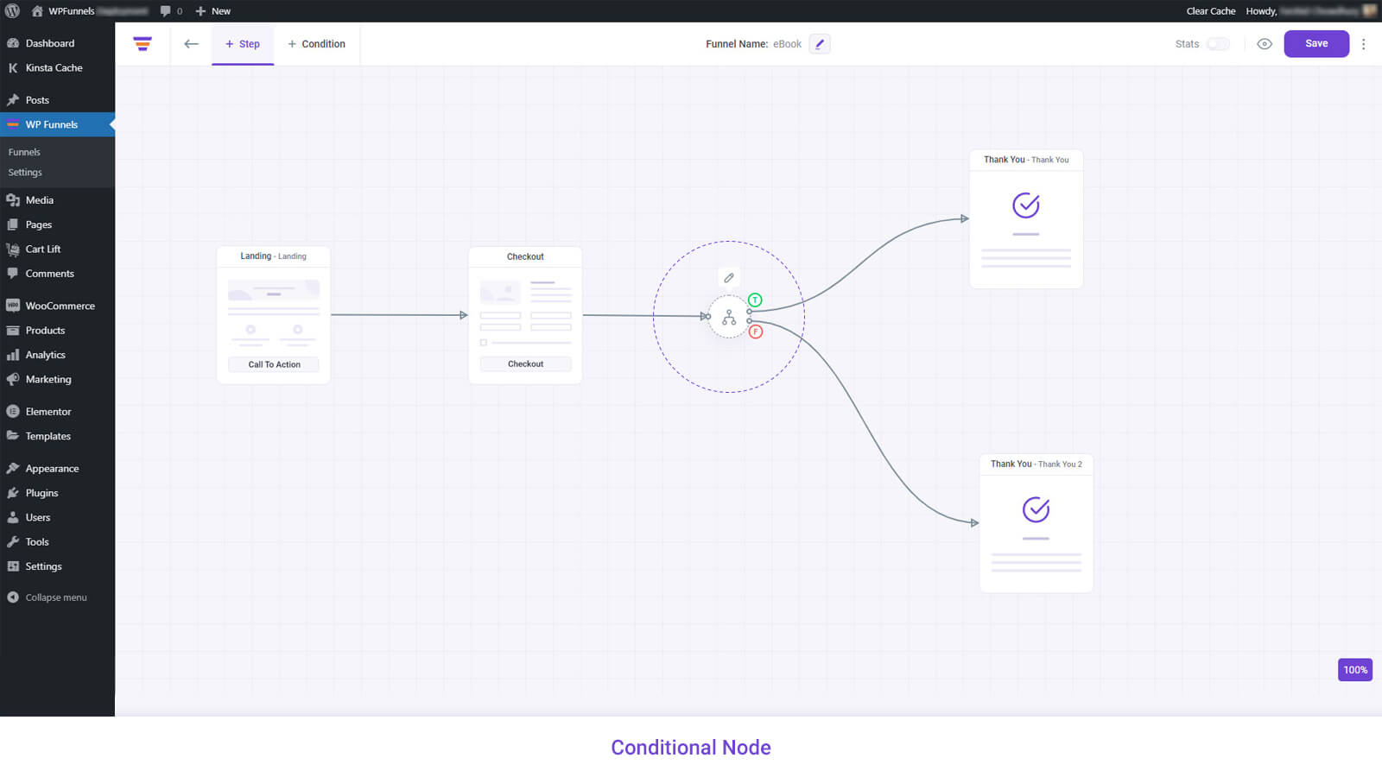Image resolution: width=1382 pixels, height=777 pixels.
Task: Open WP Funnels Settings submenu item
Action: [x=25, y=173]
